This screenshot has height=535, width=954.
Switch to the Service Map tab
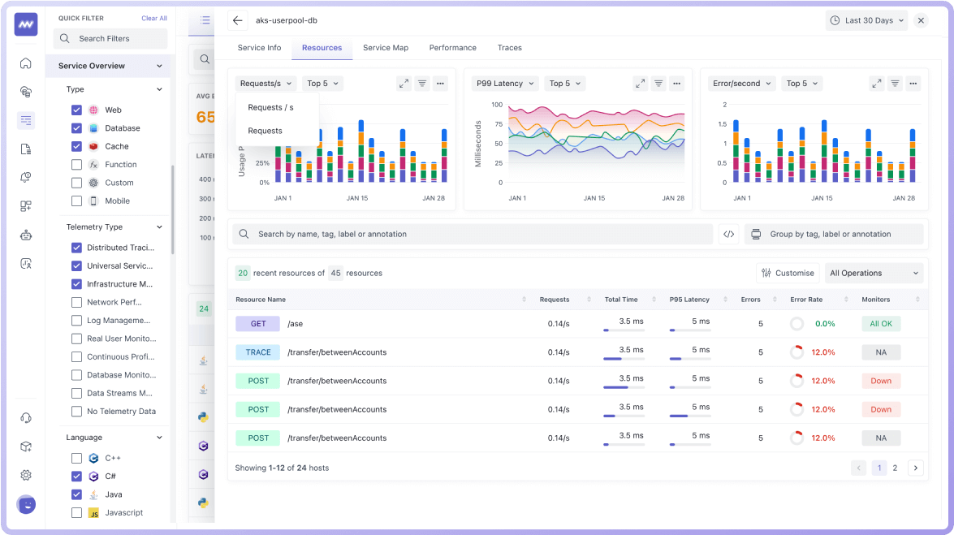coord(385,48)
